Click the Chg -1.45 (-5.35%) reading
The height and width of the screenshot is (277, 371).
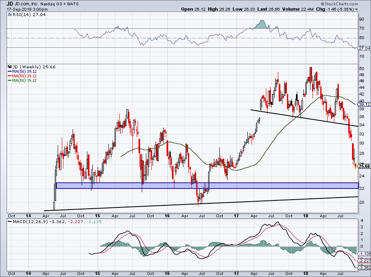[x=335, y=9]
